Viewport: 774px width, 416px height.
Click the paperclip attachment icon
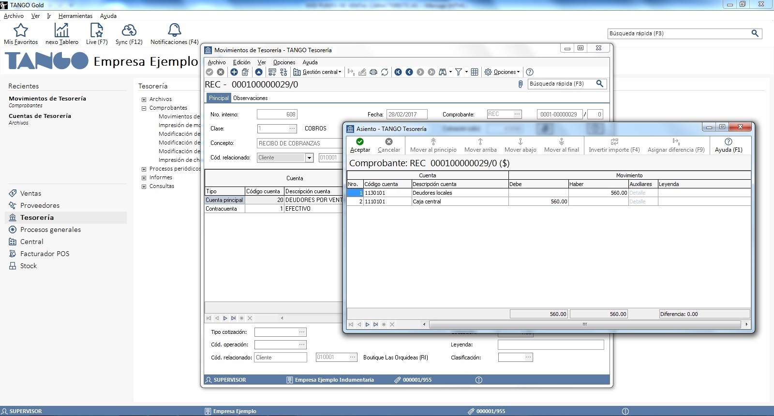[521, 84]
